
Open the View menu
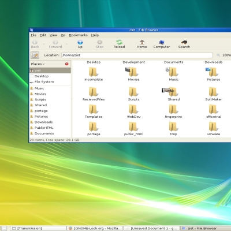(x=53, y=35)
